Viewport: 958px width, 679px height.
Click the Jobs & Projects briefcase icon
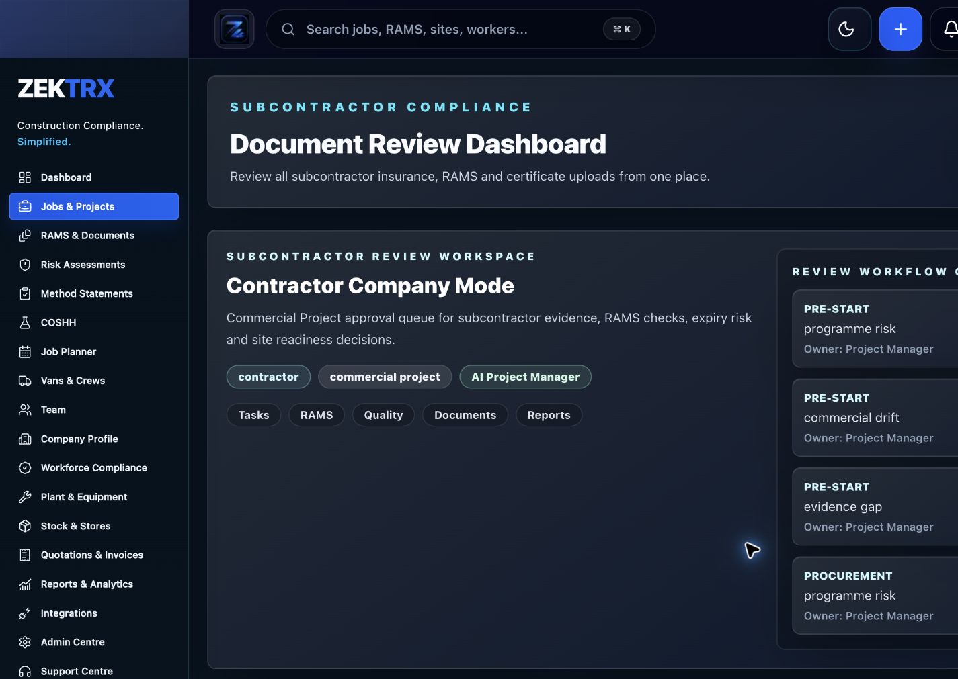coord(25,206)
